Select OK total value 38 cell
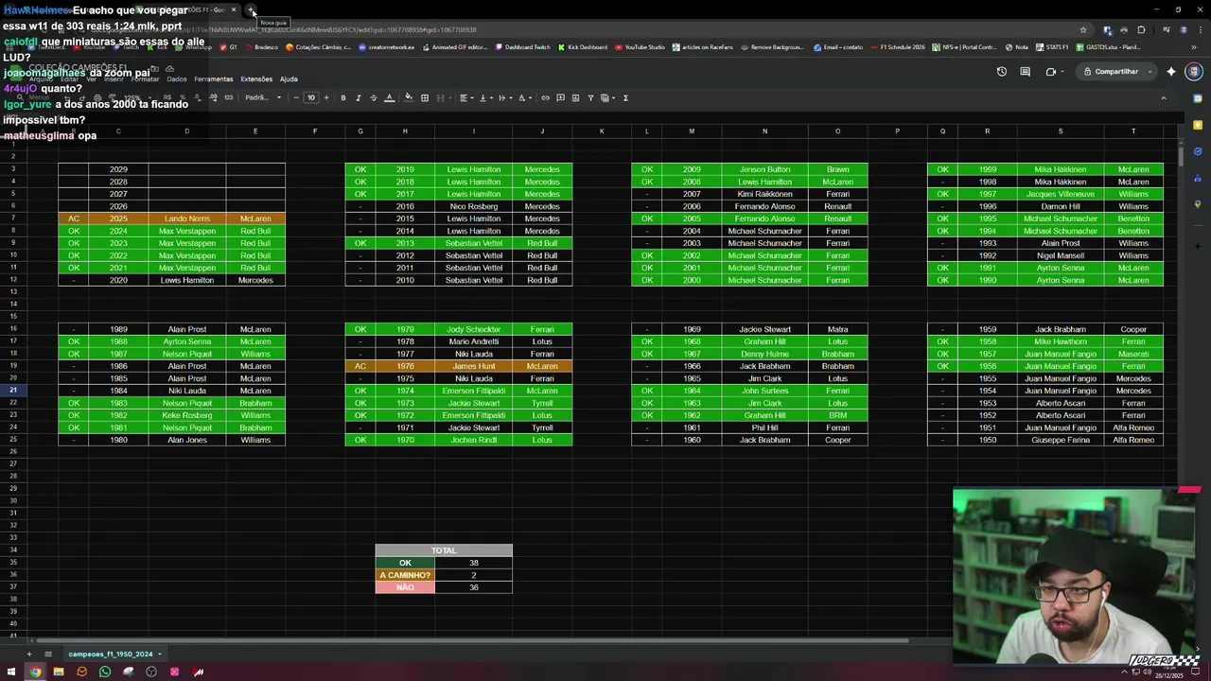 tap(473, 563)
